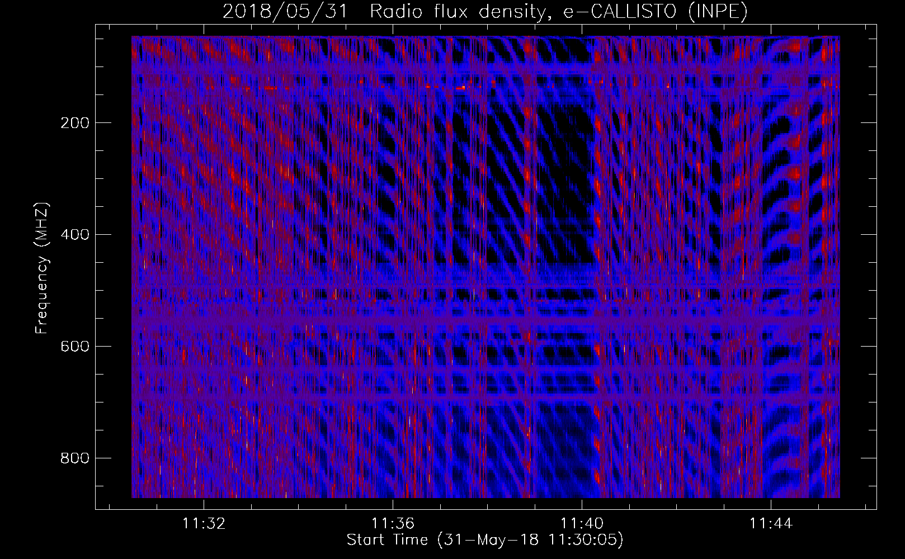
Task: Click the plot title "Radio flux density, e-CALLISTO (INPE)"
Action: pyautogui.click(x=559, y=11)
